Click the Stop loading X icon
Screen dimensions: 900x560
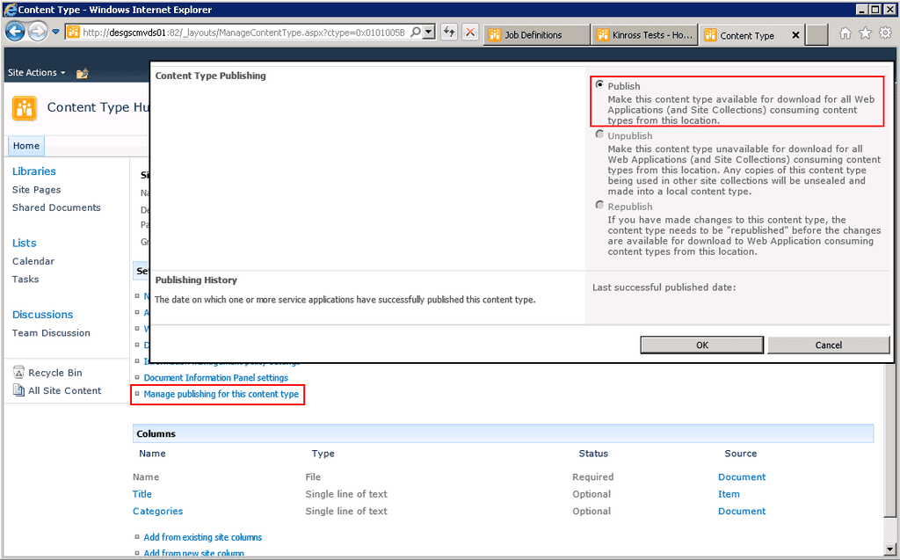pos(470,33)
